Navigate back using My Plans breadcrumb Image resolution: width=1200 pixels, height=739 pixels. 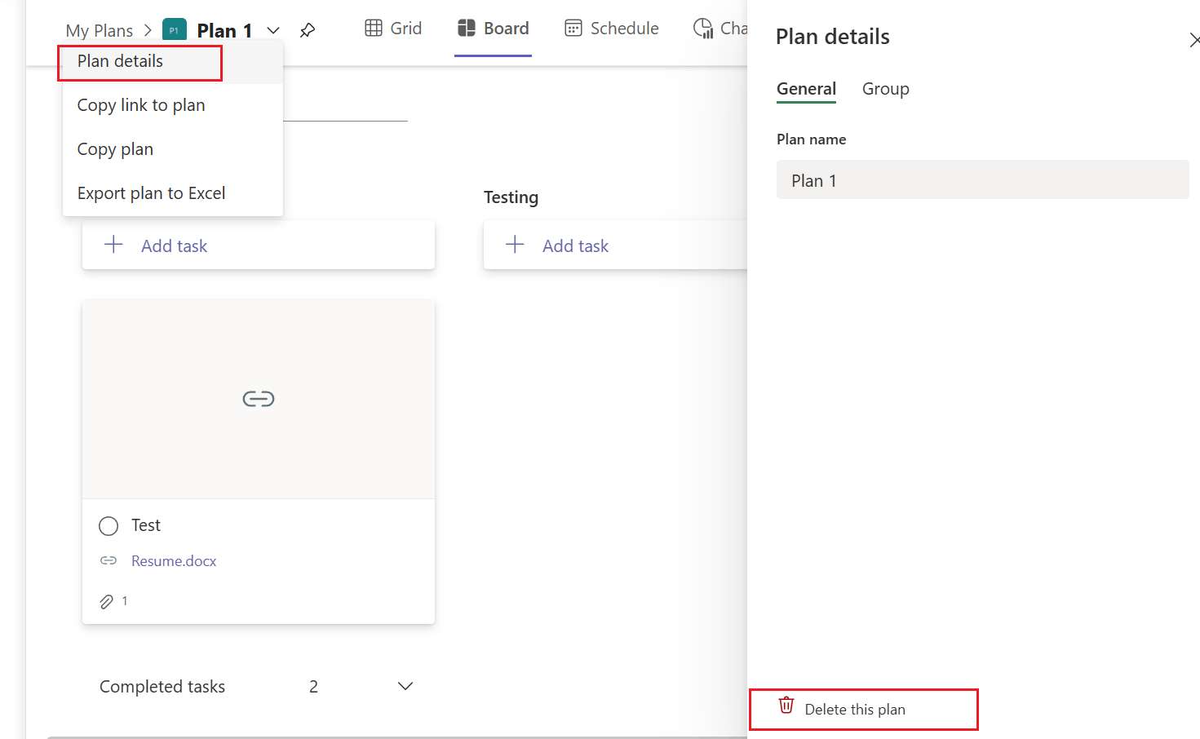tap(100, 29)
